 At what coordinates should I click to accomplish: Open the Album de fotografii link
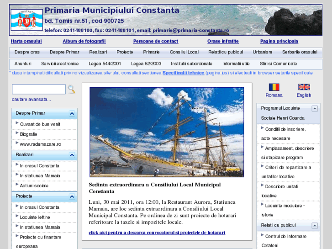[x=84, y=41]
